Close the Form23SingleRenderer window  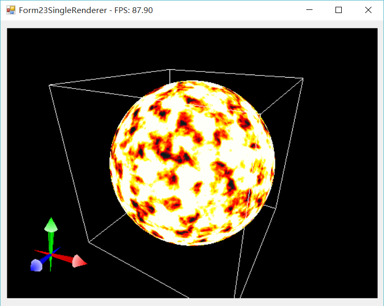click(x=368, y=10)
